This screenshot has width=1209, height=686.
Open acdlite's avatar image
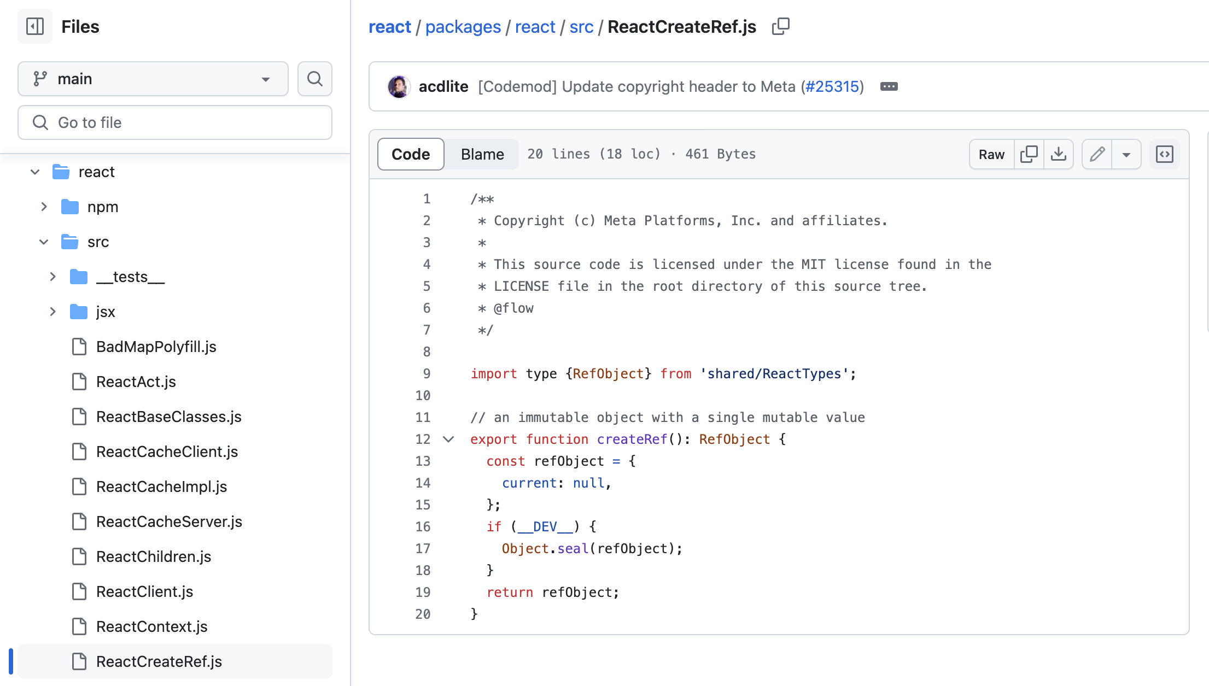coord(399,86)
